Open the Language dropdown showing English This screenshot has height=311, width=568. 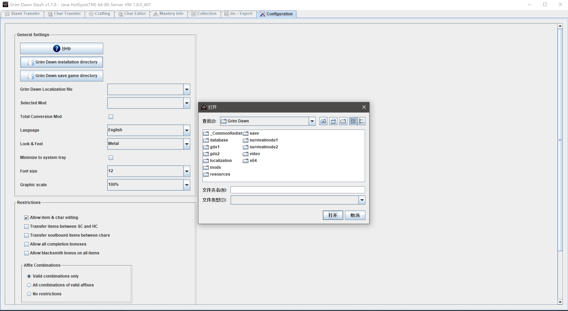(186, 130)
